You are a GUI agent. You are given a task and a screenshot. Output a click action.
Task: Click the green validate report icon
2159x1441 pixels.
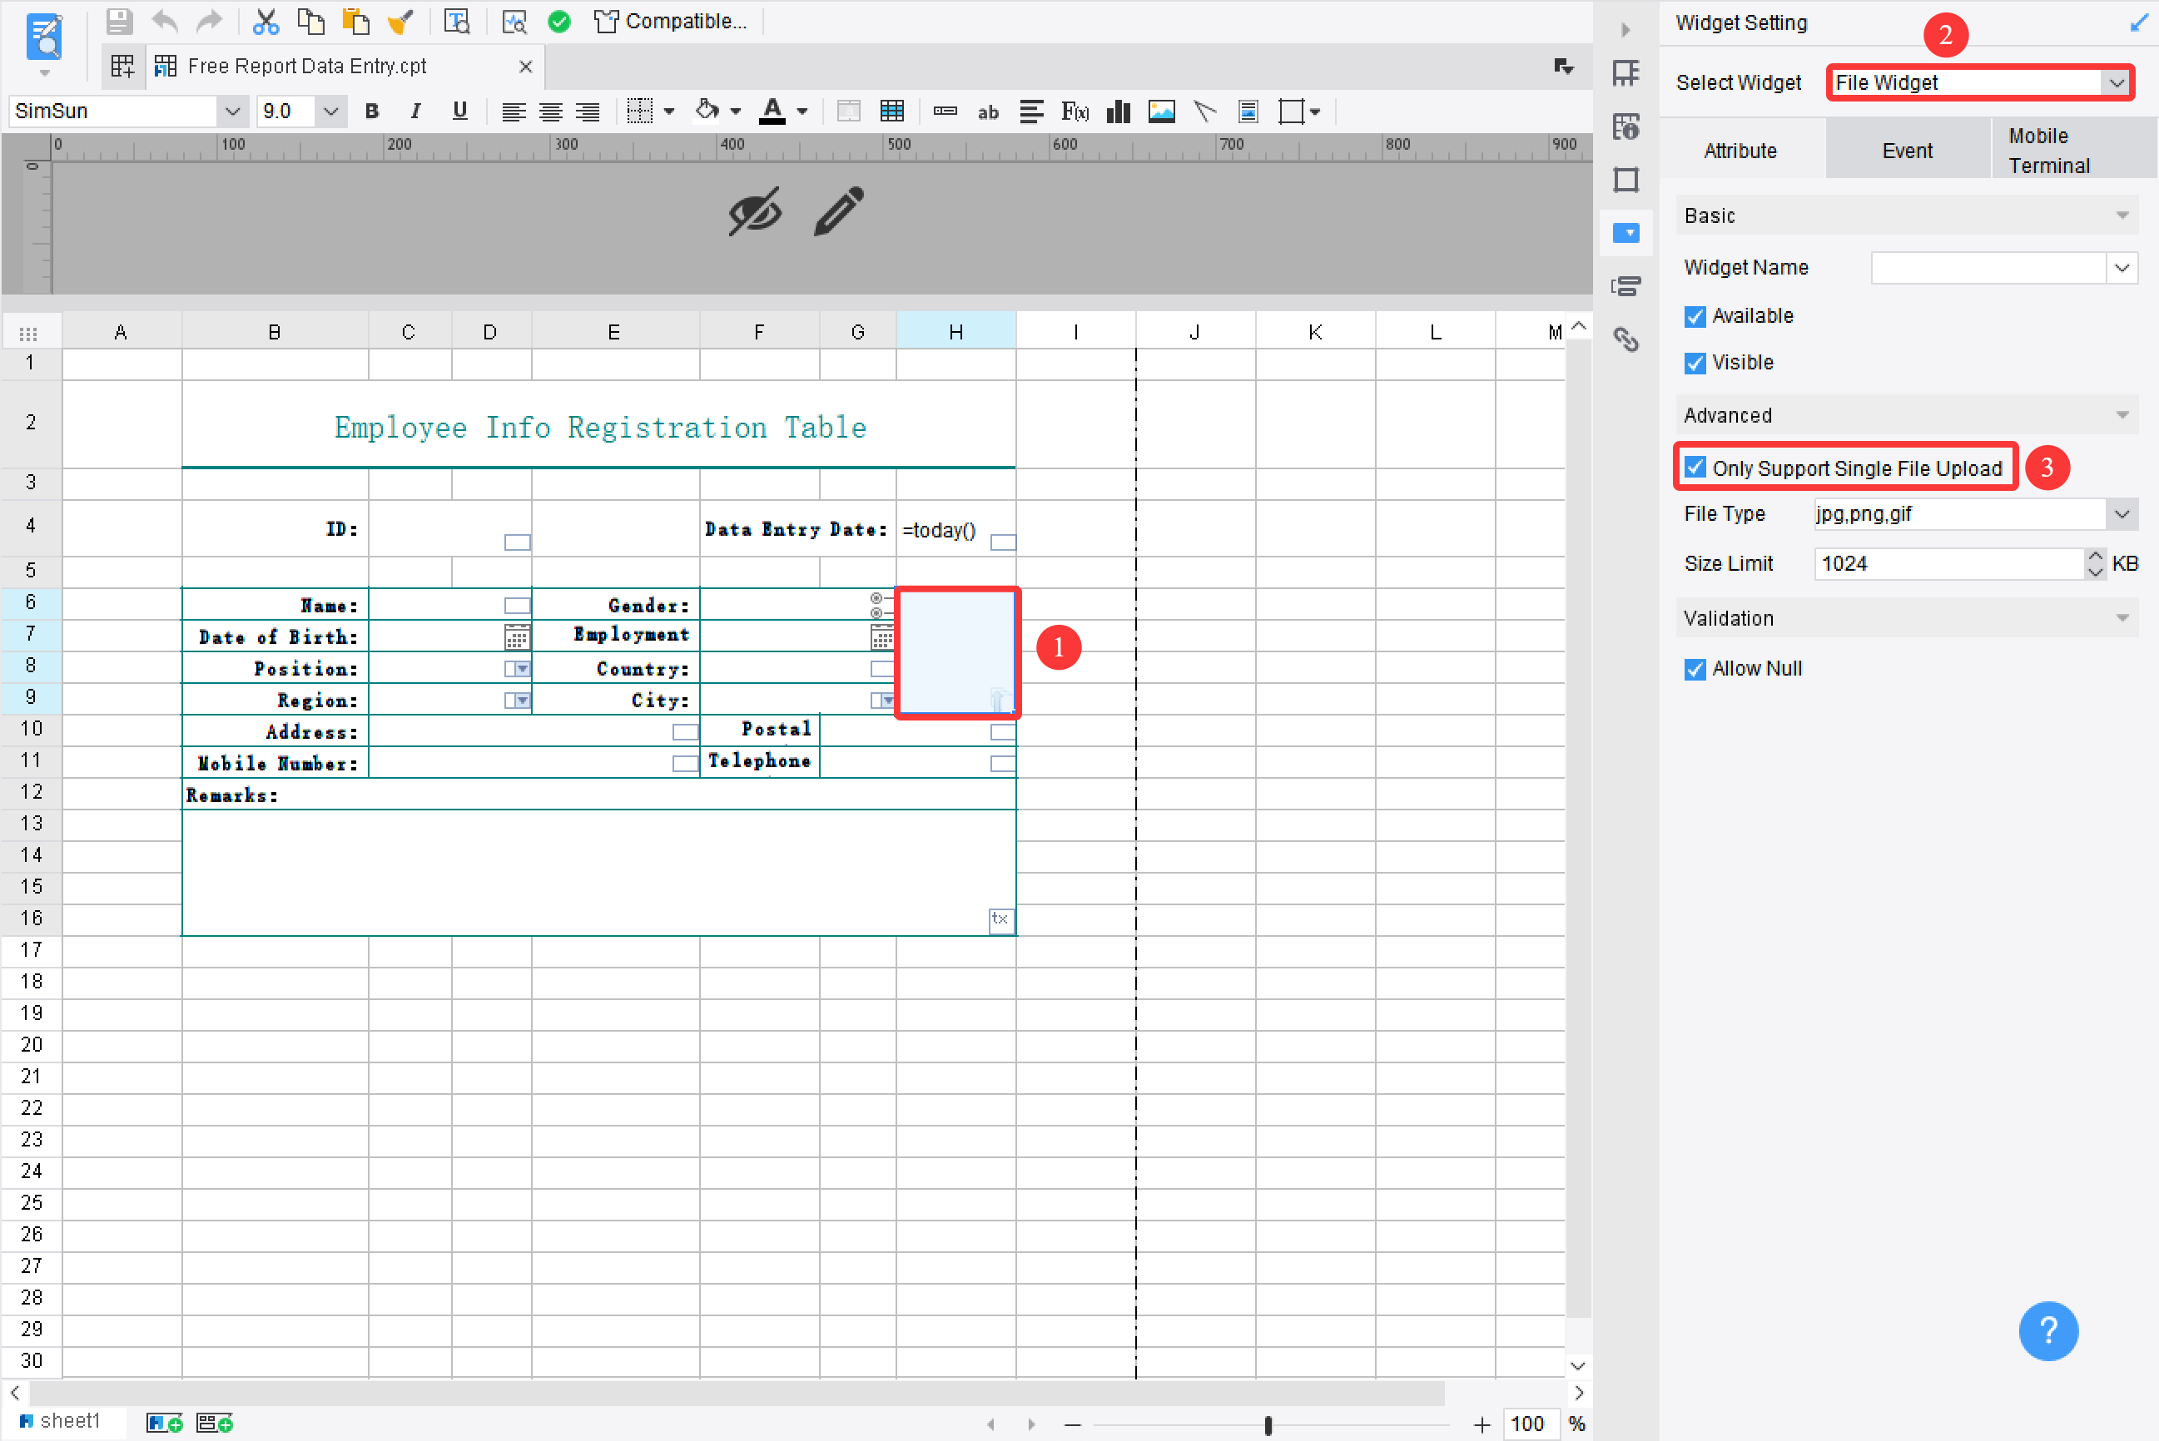point(558,21)
